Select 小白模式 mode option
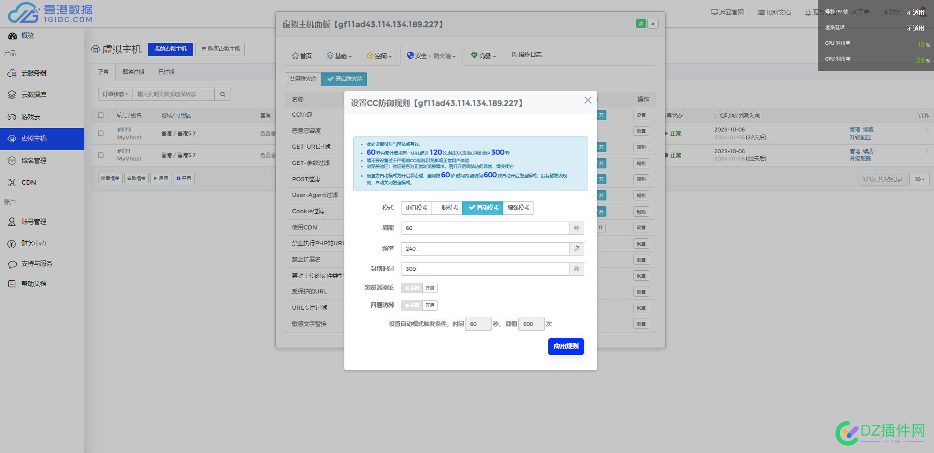The height and width of the screenshot is (453, 934). click(416, 208)
